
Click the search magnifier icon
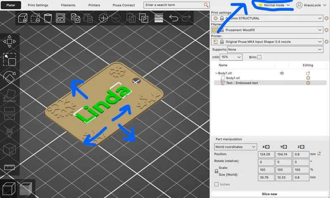click(x=206, y=5)
